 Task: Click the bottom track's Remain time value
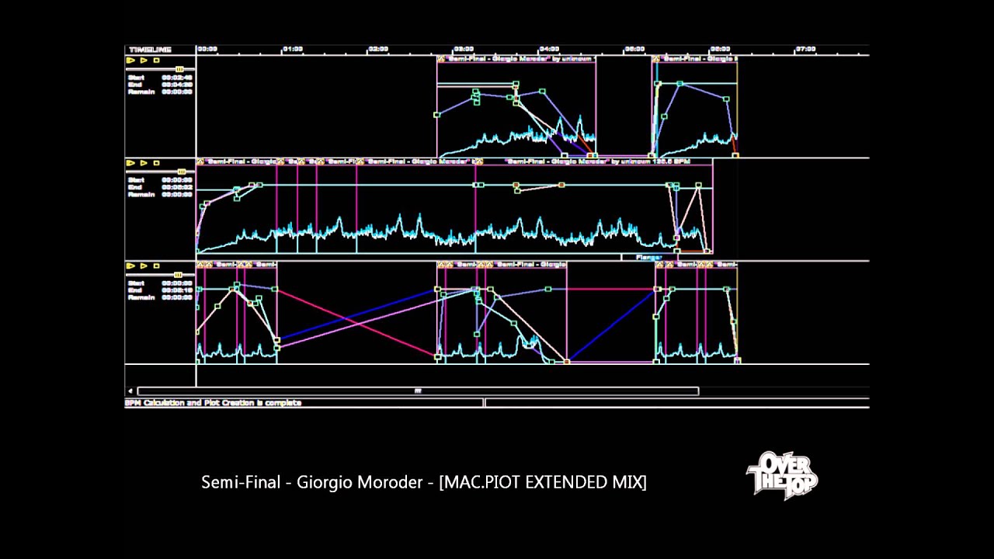coord(177,297)
